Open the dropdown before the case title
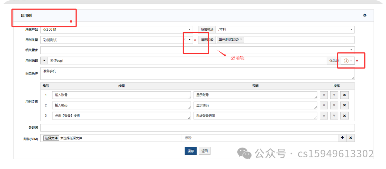Image resolution: width=386 pixels, height=169 pixels. (x=44, y=60)
